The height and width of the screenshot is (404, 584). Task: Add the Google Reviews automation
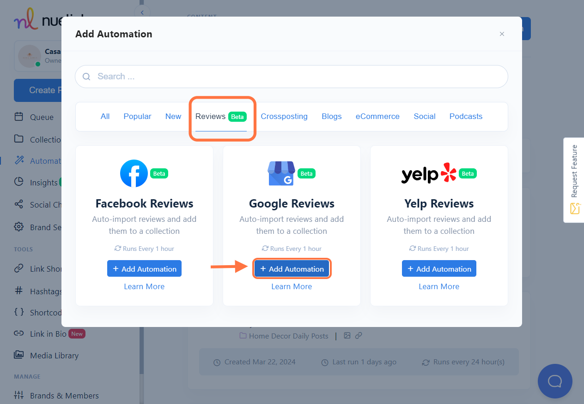tap(292, 269)
